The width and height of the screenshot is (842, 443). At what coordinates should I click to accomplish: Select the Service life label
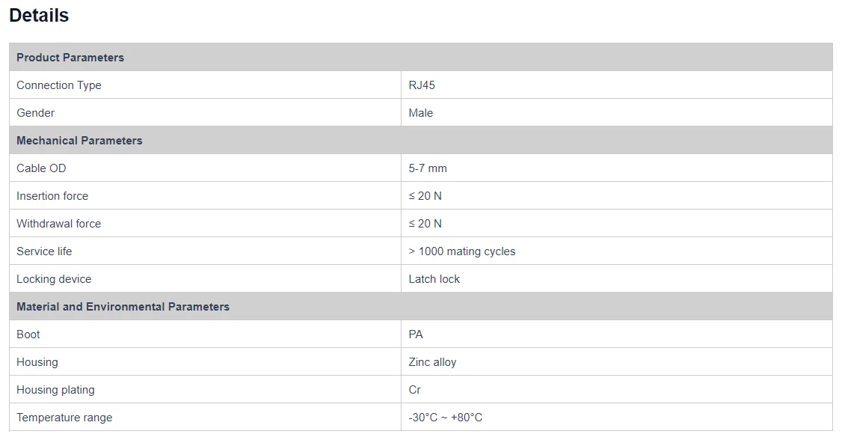coord(44,251)
